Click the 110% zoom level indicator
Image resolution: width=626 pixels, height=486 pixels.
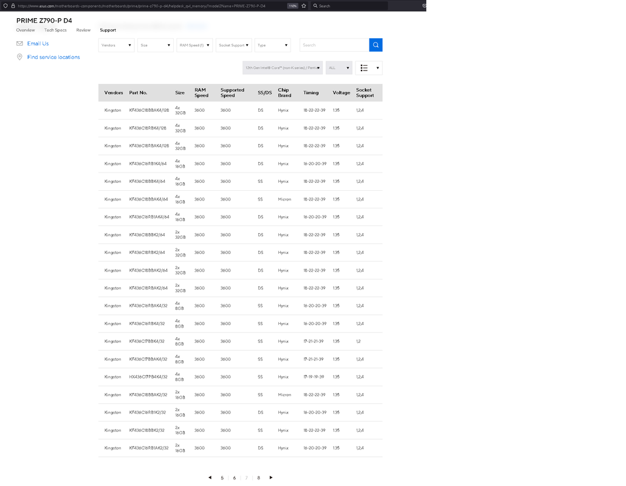[292, 6]
